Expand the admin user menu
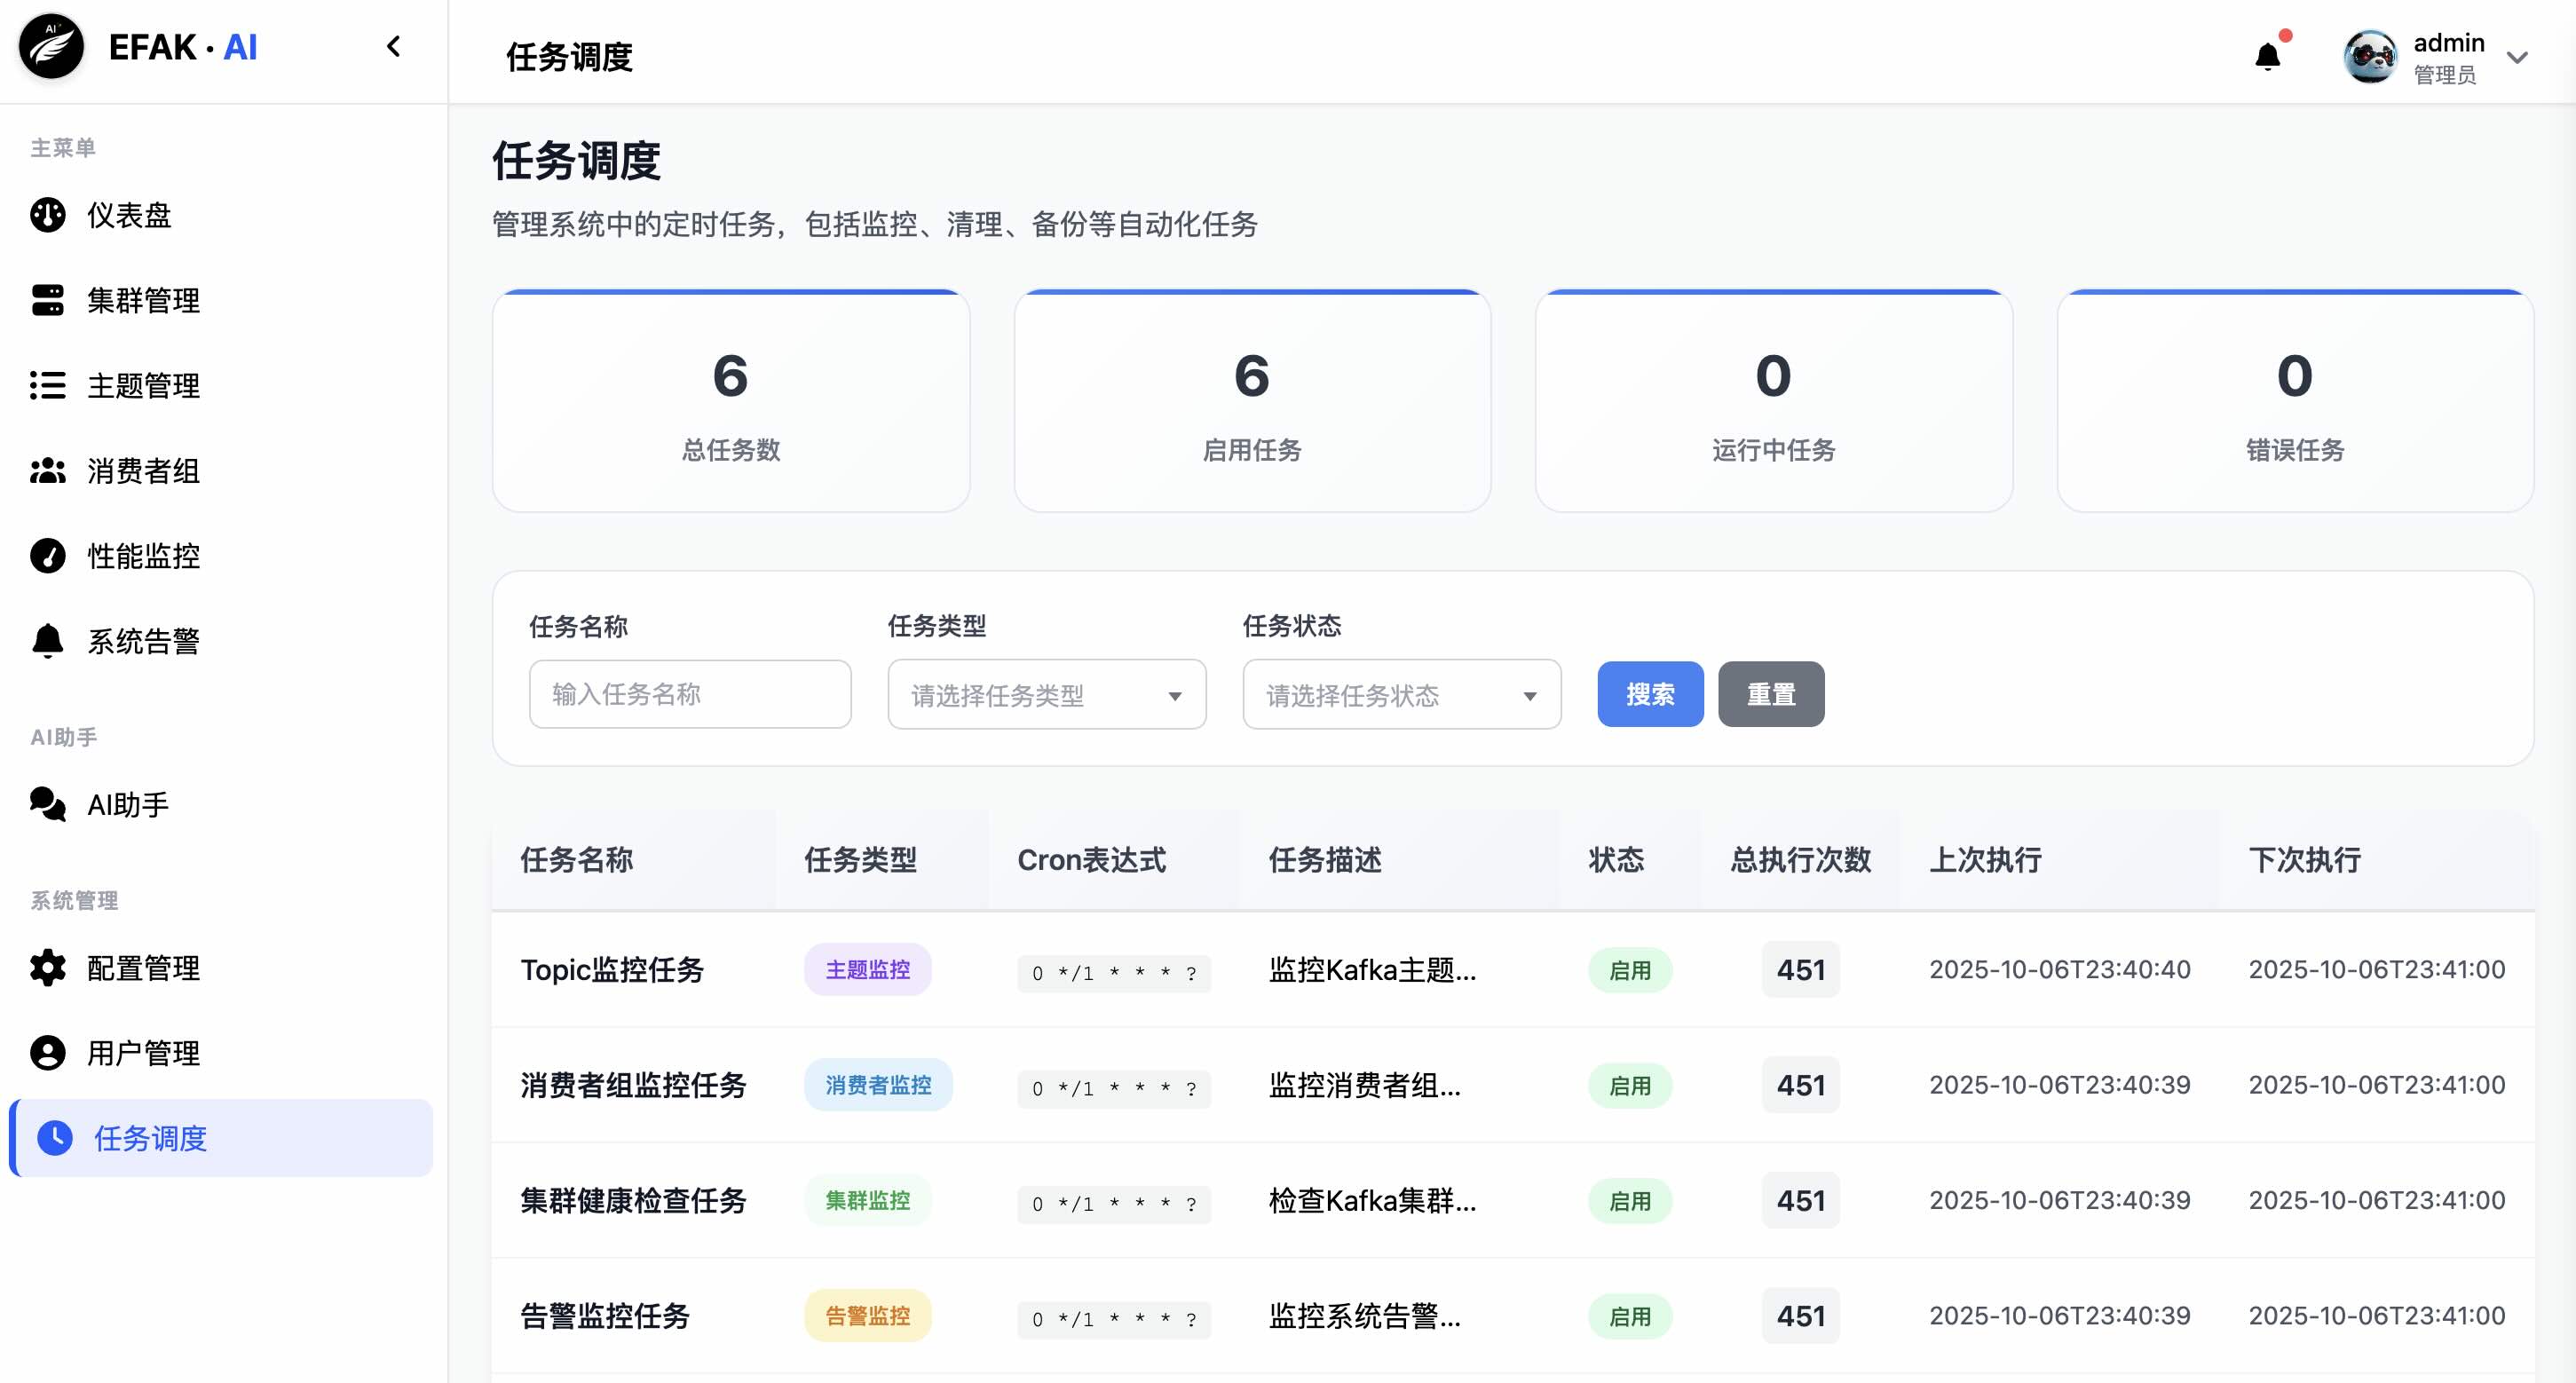The height and width of the screenshot is (1383, 2576). 2517,58
